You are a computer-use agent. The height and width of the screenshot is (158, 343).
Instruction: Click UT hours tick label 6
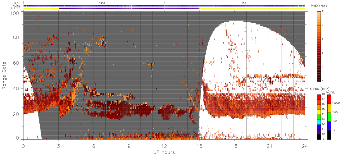pos(94,146)
